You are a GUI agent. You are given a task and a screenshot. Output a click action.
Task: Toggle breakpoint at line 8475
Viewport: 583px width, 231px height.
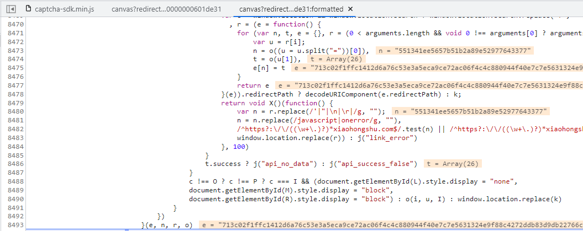point(16,68)
